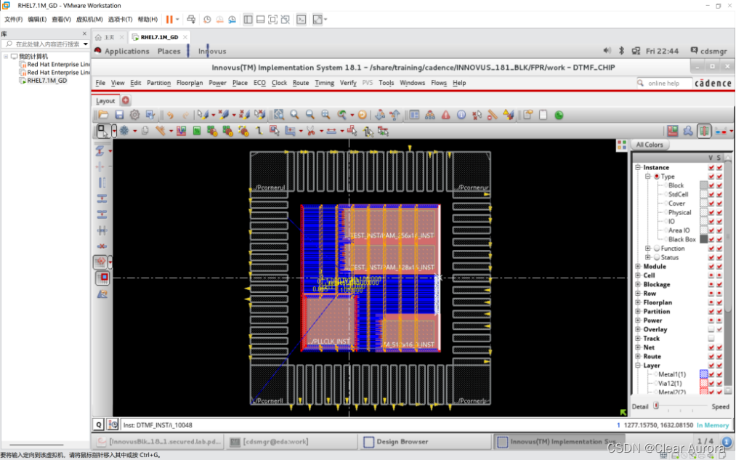This screenshot has height=460, width=736.
Task: Click the red add-tab plus button
Action: tap(126, 100)
